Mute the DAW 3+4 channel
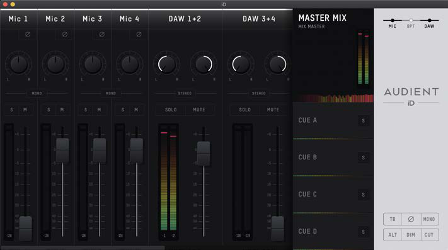 273,110
